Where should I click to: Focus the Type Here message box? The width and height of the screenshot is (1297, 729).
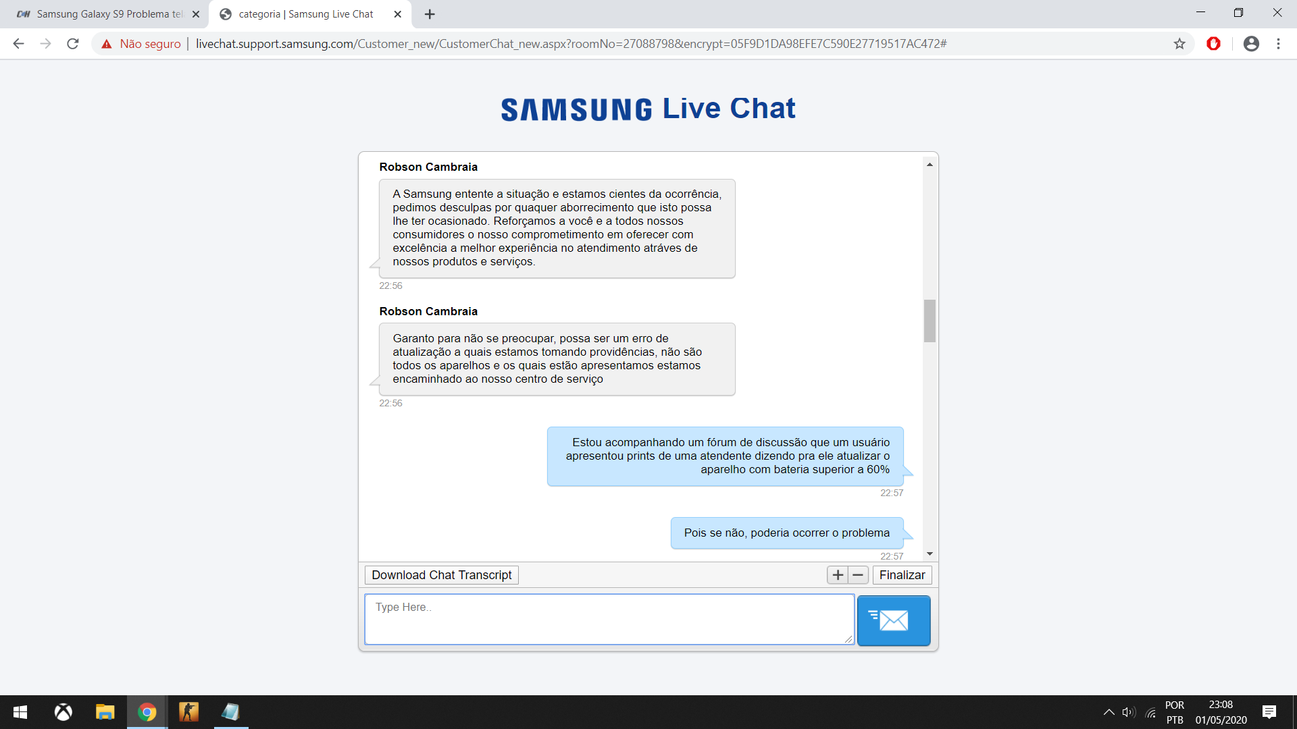point(609,619)
